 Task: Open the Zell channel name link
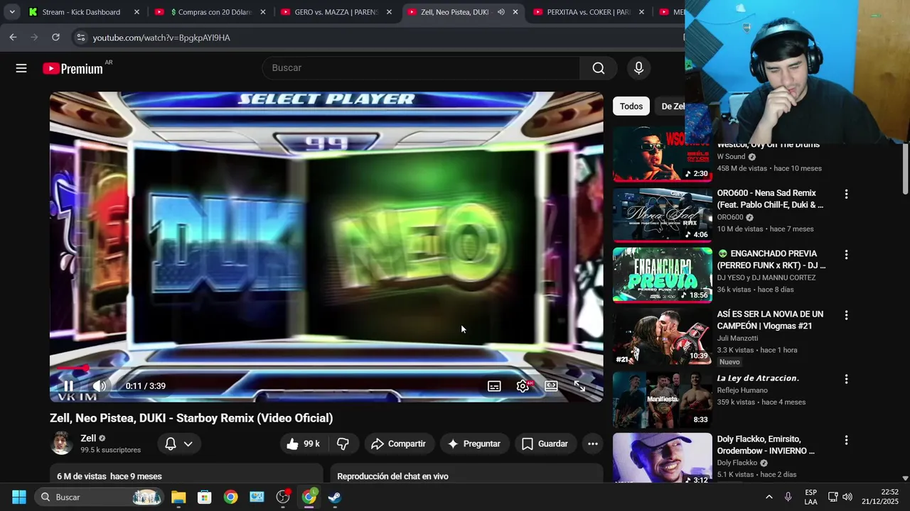[88, 439]
